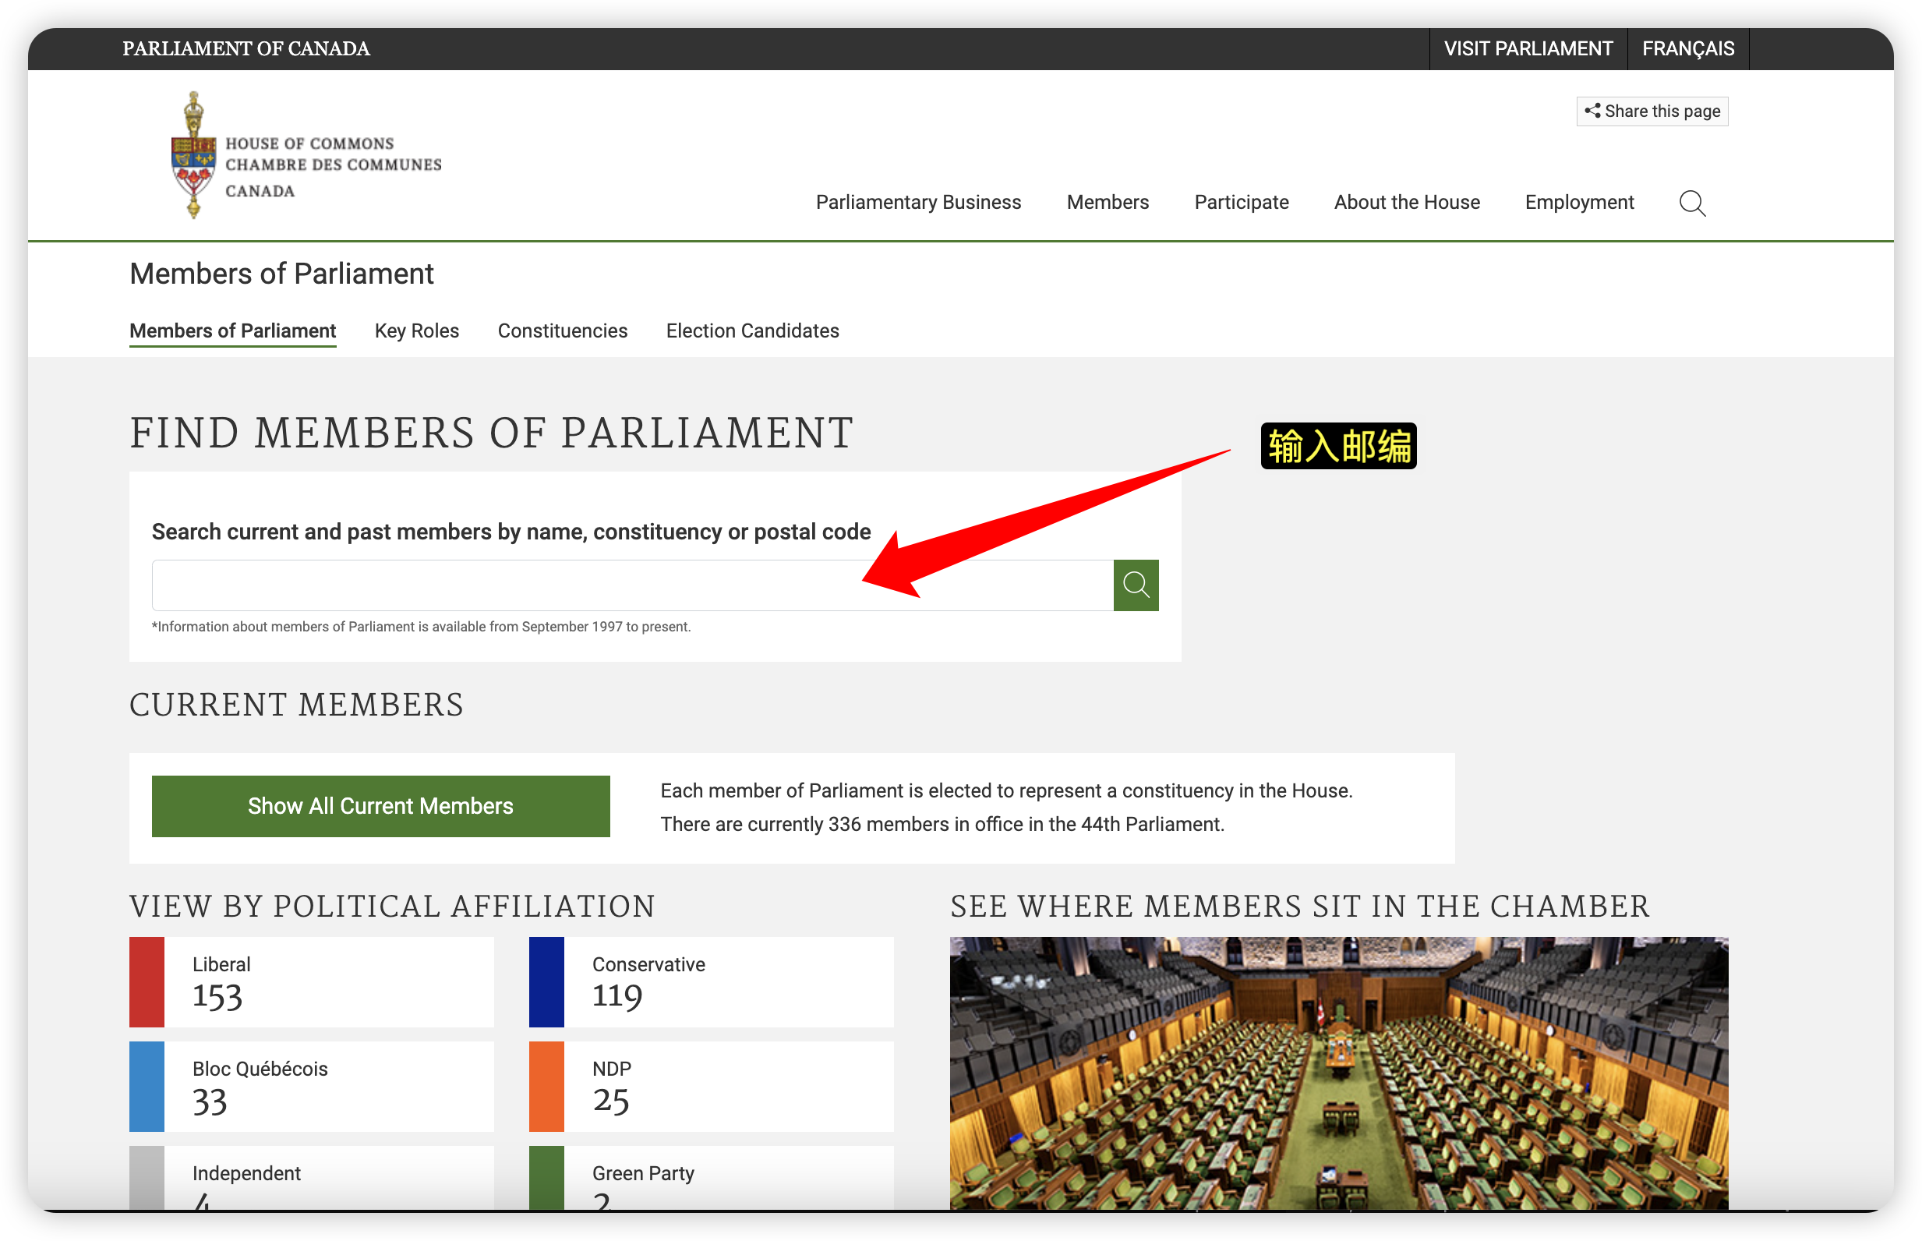
Task: Click the orange NDP color swatch
Action: (546, 1087)
